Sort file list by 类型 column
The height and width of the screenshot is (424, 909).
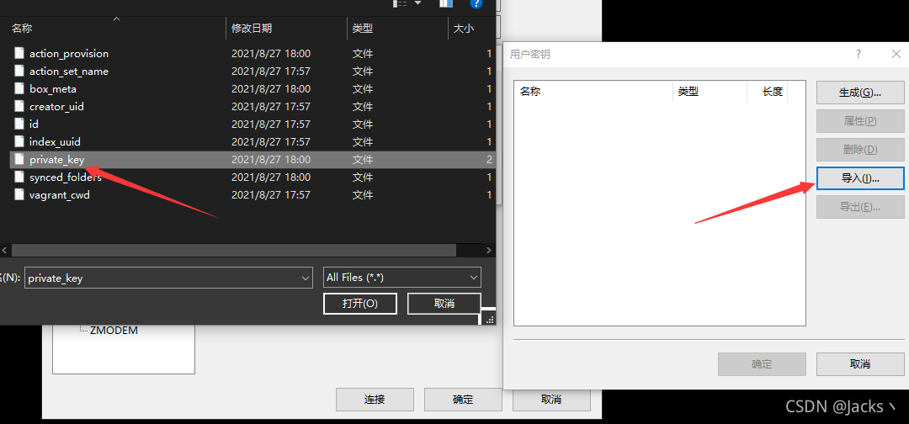tap(362, 28)
